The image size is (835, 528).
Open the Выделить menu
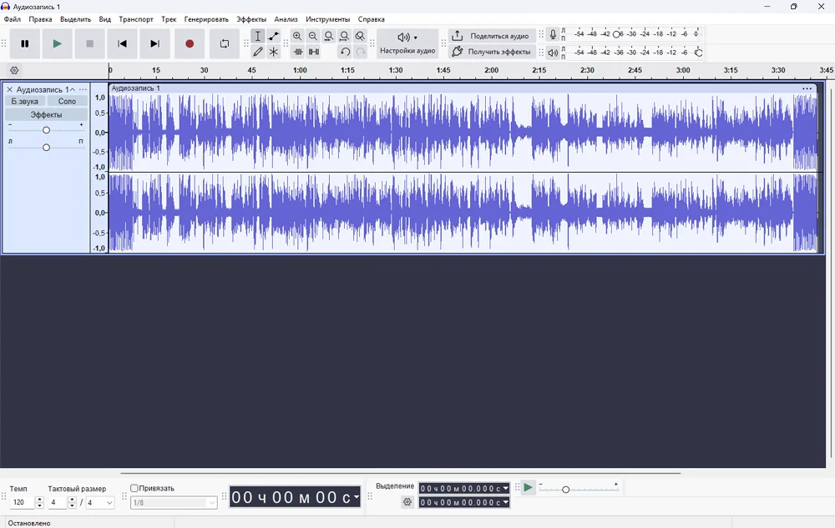76,19
